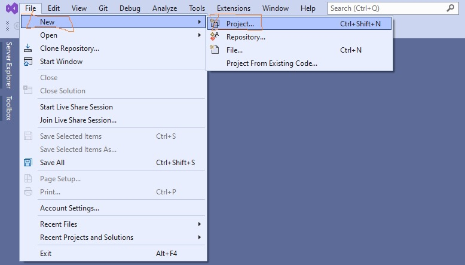Select Clone Repository... menu entry
465x265 pixels.
[113, 48]
